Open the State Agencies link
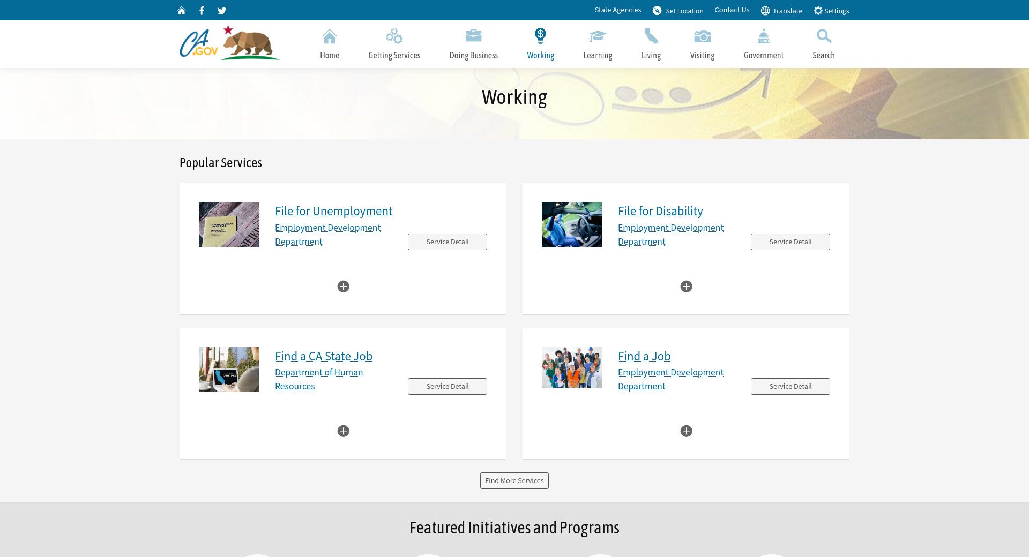Image resolution: width=1029 pixels, height=557 pixels. click(617, 10)
